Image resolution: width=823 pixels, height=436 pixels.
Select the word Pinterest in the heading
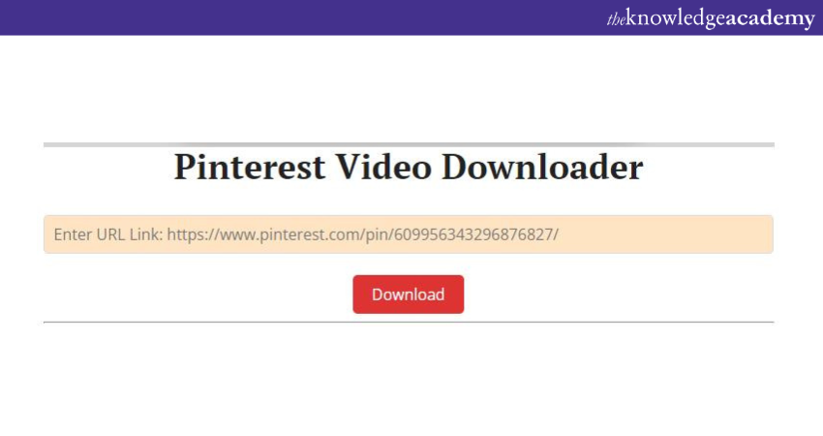coord(249,167)
